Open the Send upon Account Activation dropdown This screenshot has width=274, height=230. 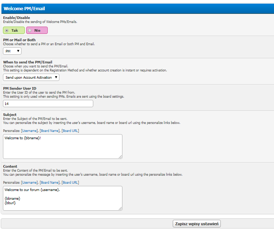[x=31, y=77]
